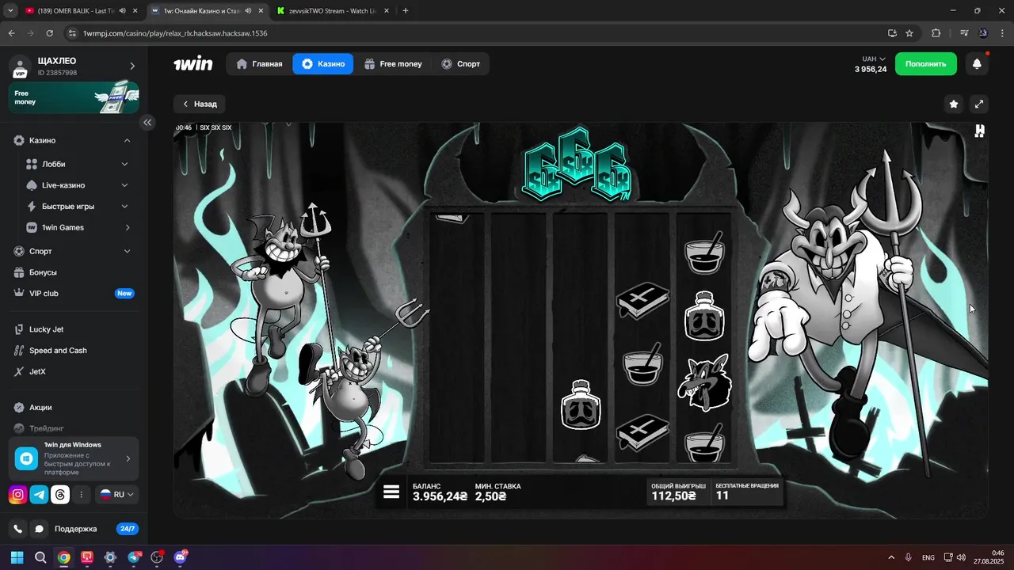Open the ЩАХЛЕО profile arrow
The height and width of the screenshot is (570, 1014).
(132, 66)
